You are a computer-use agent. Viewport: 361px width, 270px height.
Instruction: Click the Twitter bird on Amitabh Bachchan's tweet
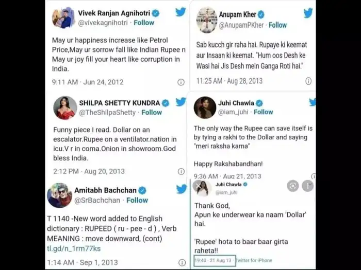[x=181, y=189]
